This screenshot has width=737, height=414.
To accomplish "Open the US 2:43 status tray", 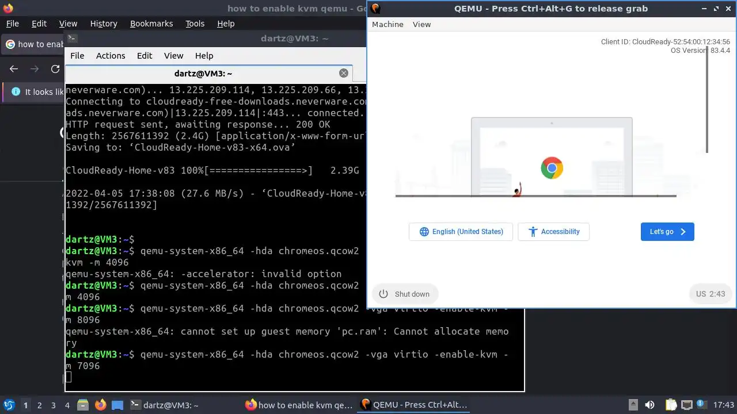I will 710,294.
